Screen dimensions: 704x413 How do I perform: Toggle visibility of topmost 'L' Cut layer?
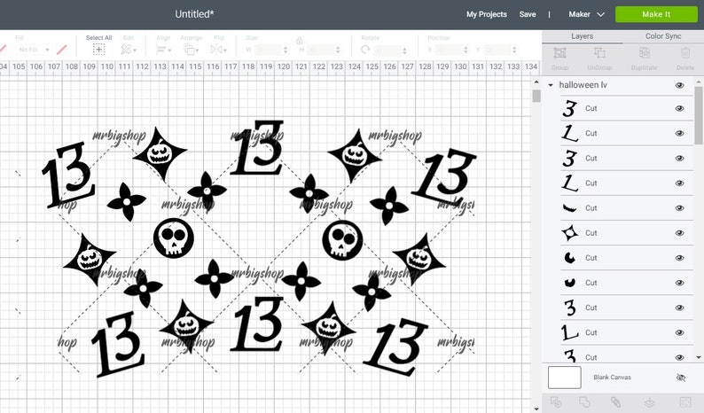click(680, 133)
